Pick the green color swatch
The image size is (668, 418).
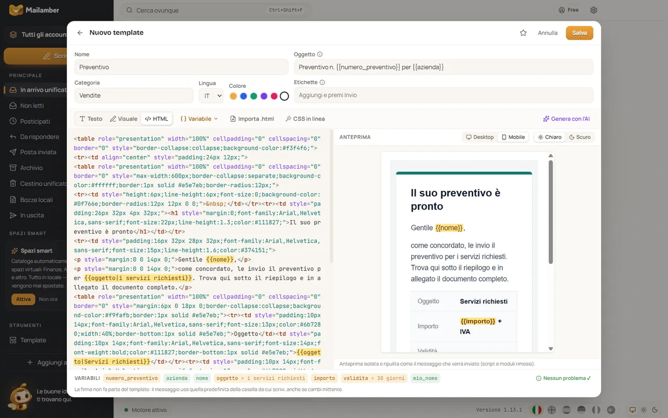[254, 96]
